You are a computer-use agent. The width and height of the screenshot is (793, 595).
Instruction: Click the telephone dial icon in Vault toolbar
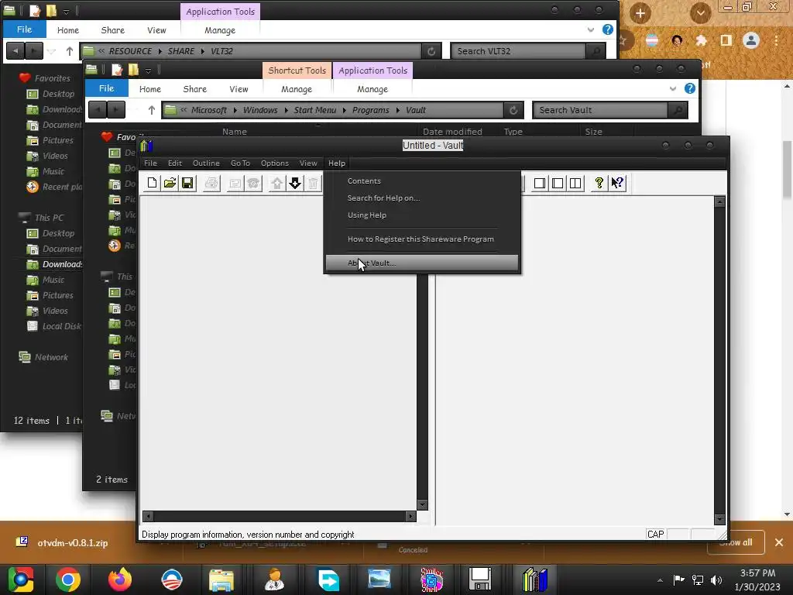(x=253, y=183)
